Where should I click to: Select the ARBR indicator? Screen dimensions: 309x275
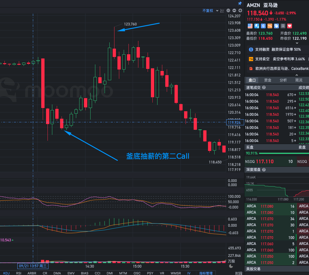[32, 273]
